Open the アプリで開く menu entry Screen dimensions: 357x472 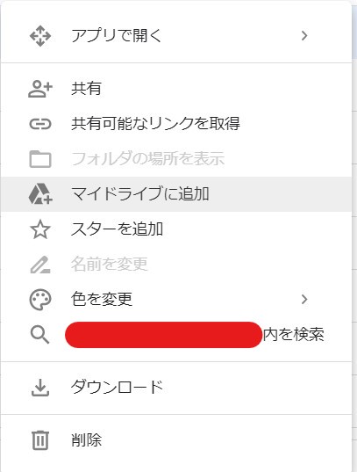tap(176, 36)
